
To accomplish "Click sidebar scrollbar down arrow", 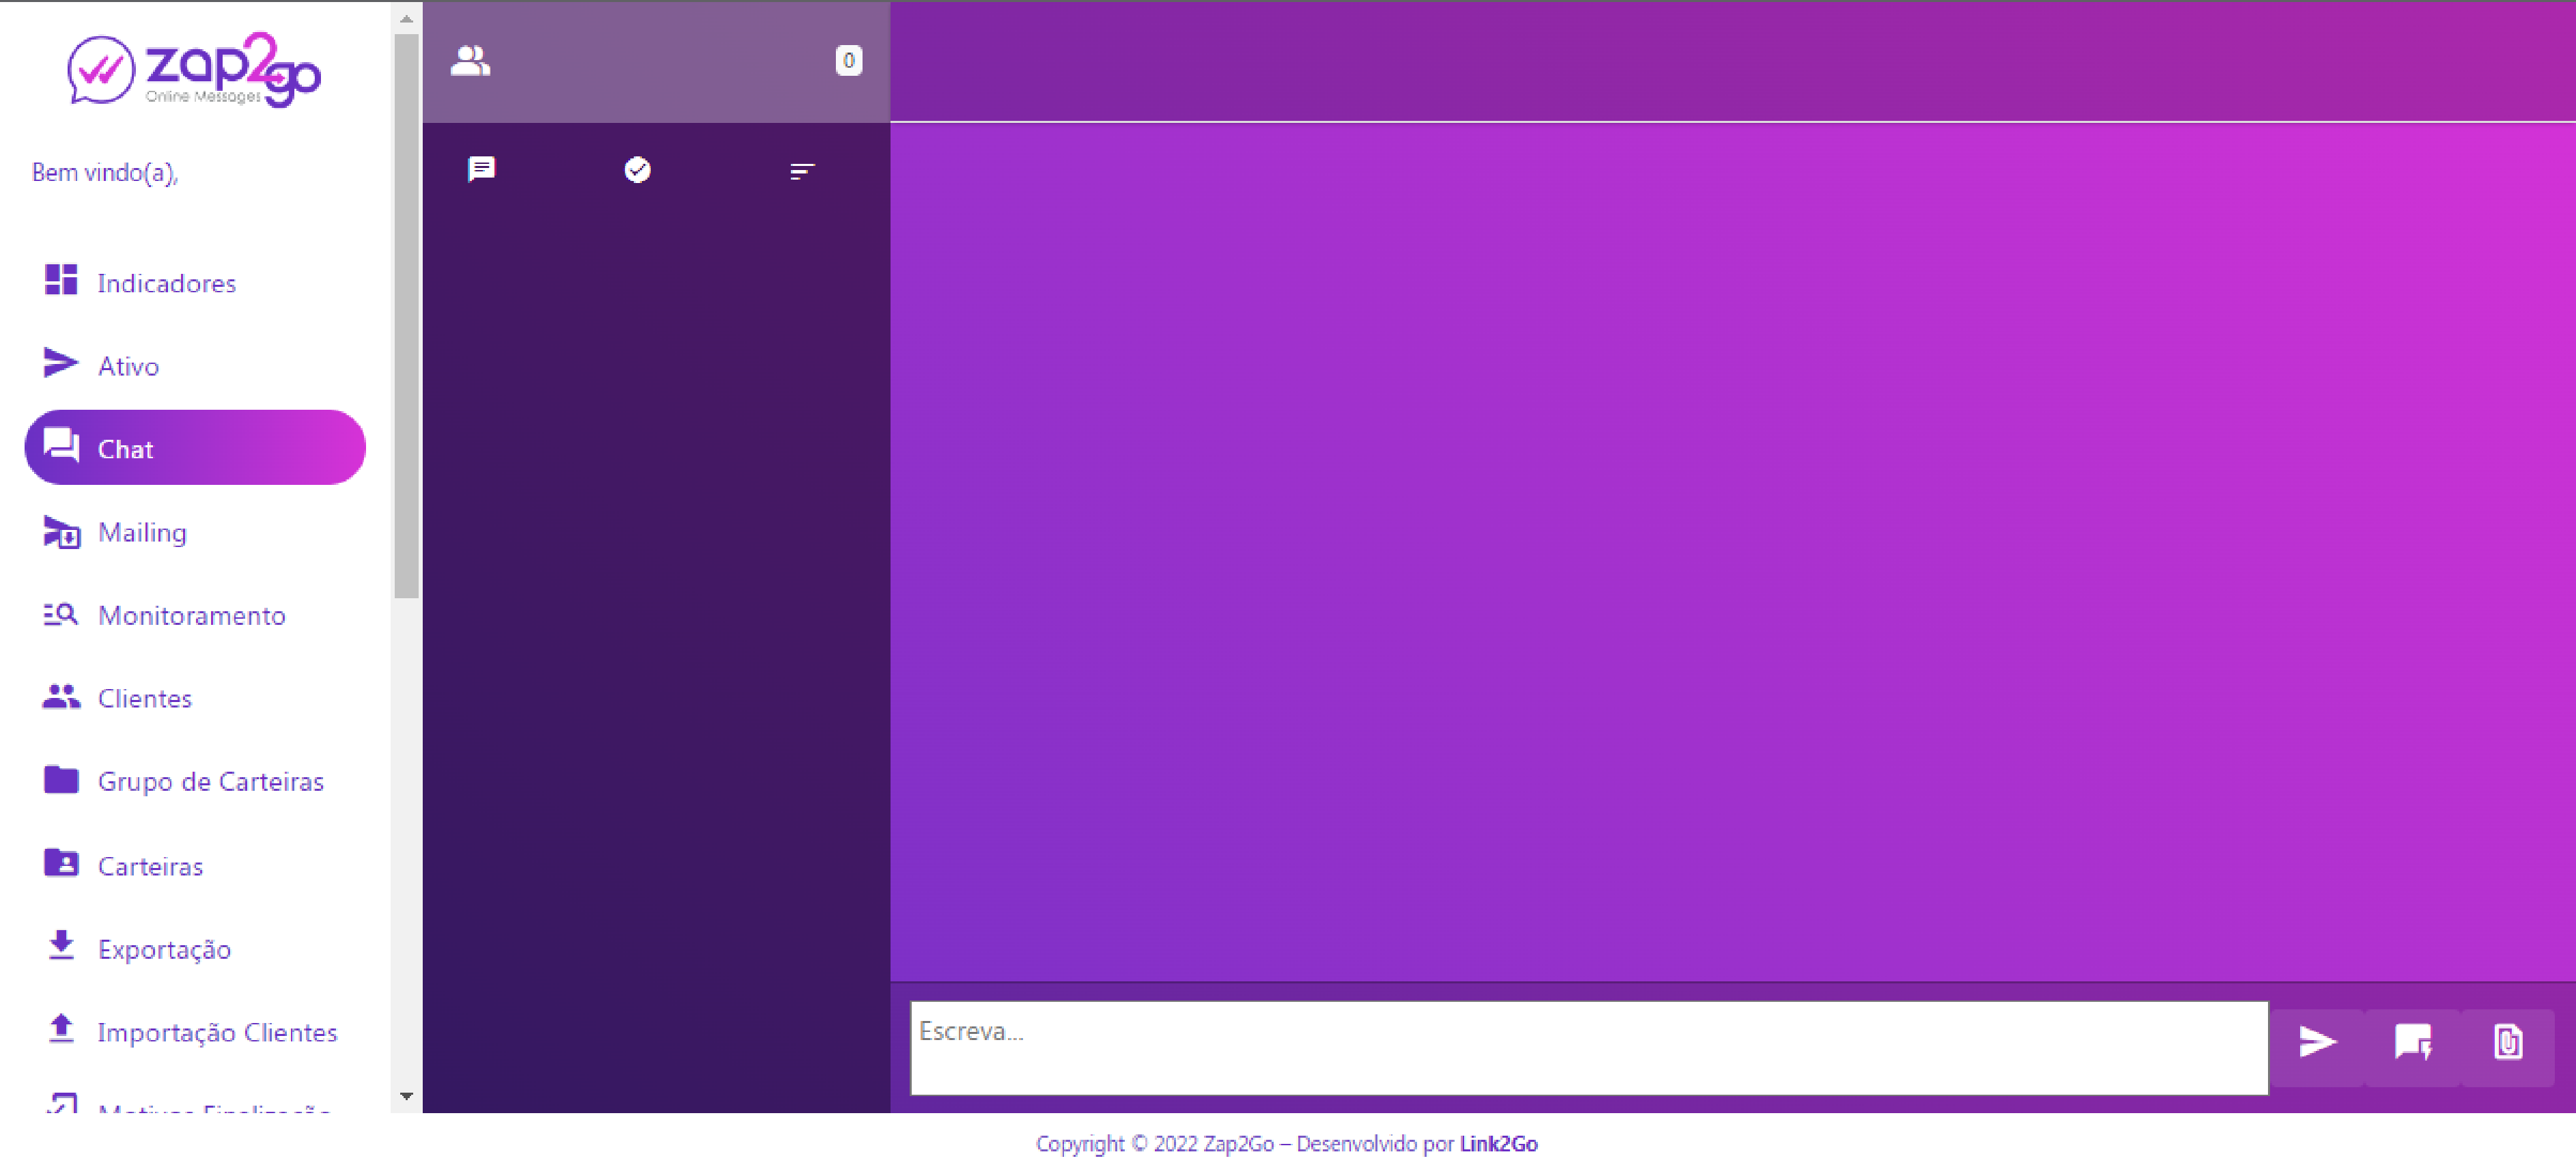I will point(406,1096).
